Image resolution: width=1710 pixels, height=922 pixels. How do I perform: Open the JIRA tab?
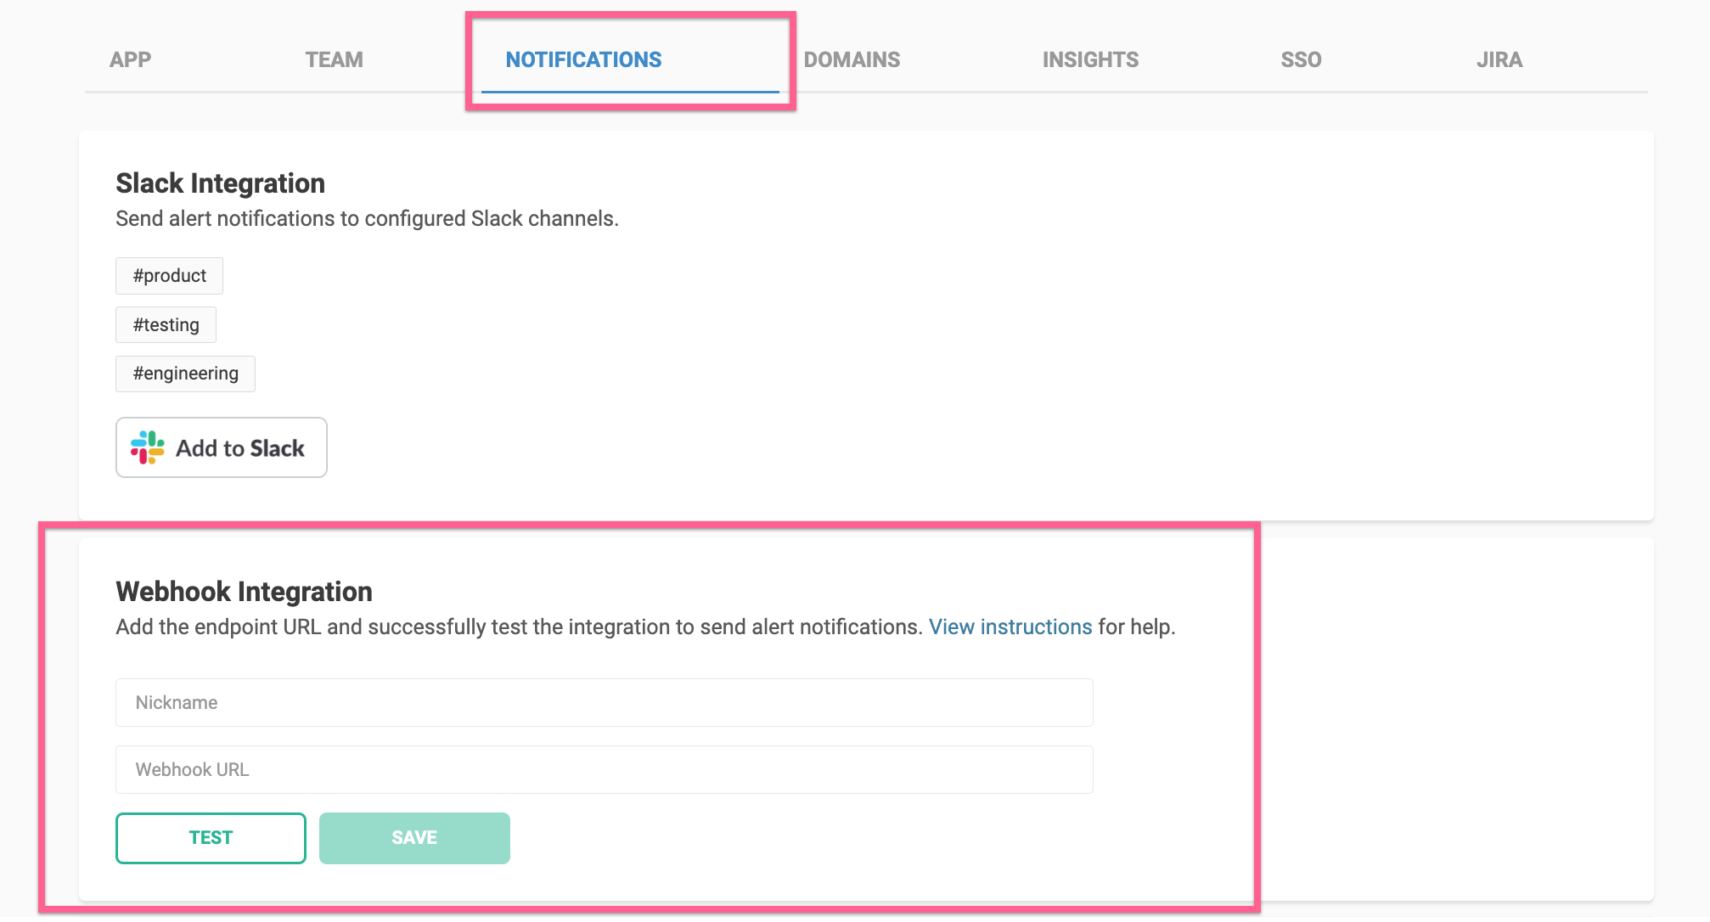(x=1499, y=59)
